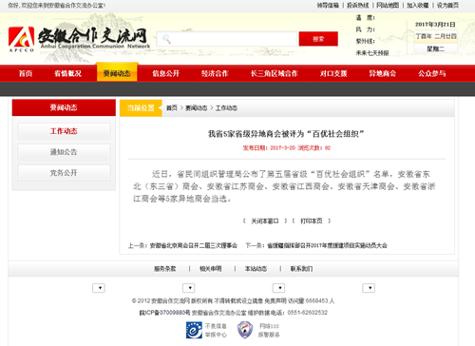Focus the search text field
Image resolution: width=475 pixels, height=346 pixels.
pos(227,39)
